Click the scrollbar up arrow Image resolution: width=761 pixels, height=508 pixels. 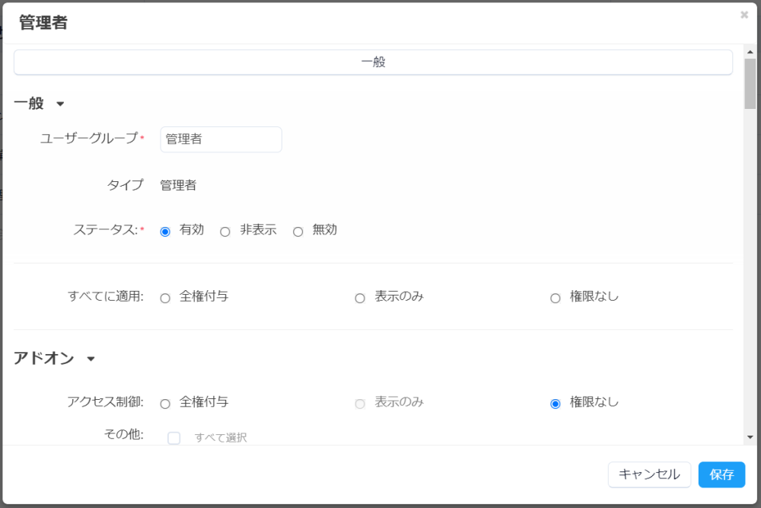750,52
